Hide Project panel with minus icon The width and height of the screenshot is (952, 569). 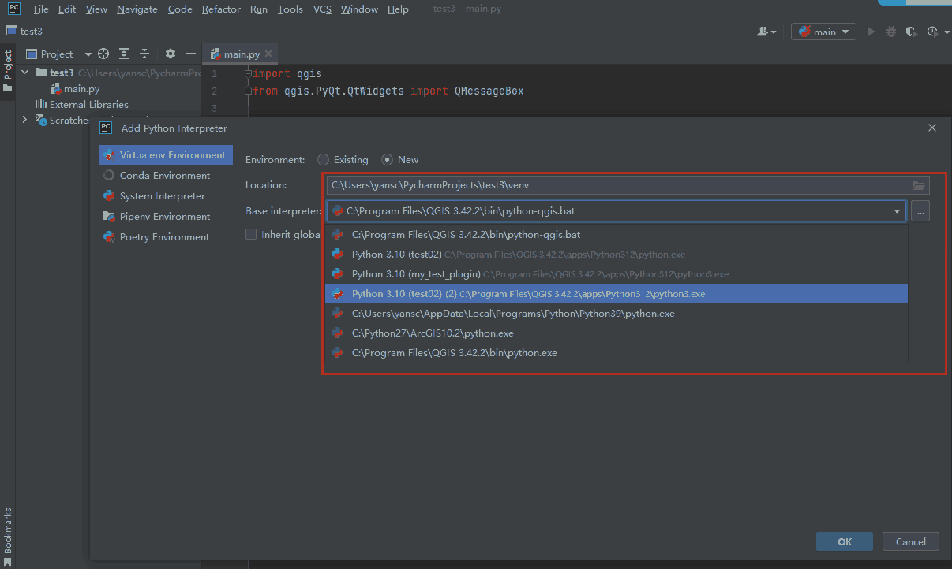190,54
